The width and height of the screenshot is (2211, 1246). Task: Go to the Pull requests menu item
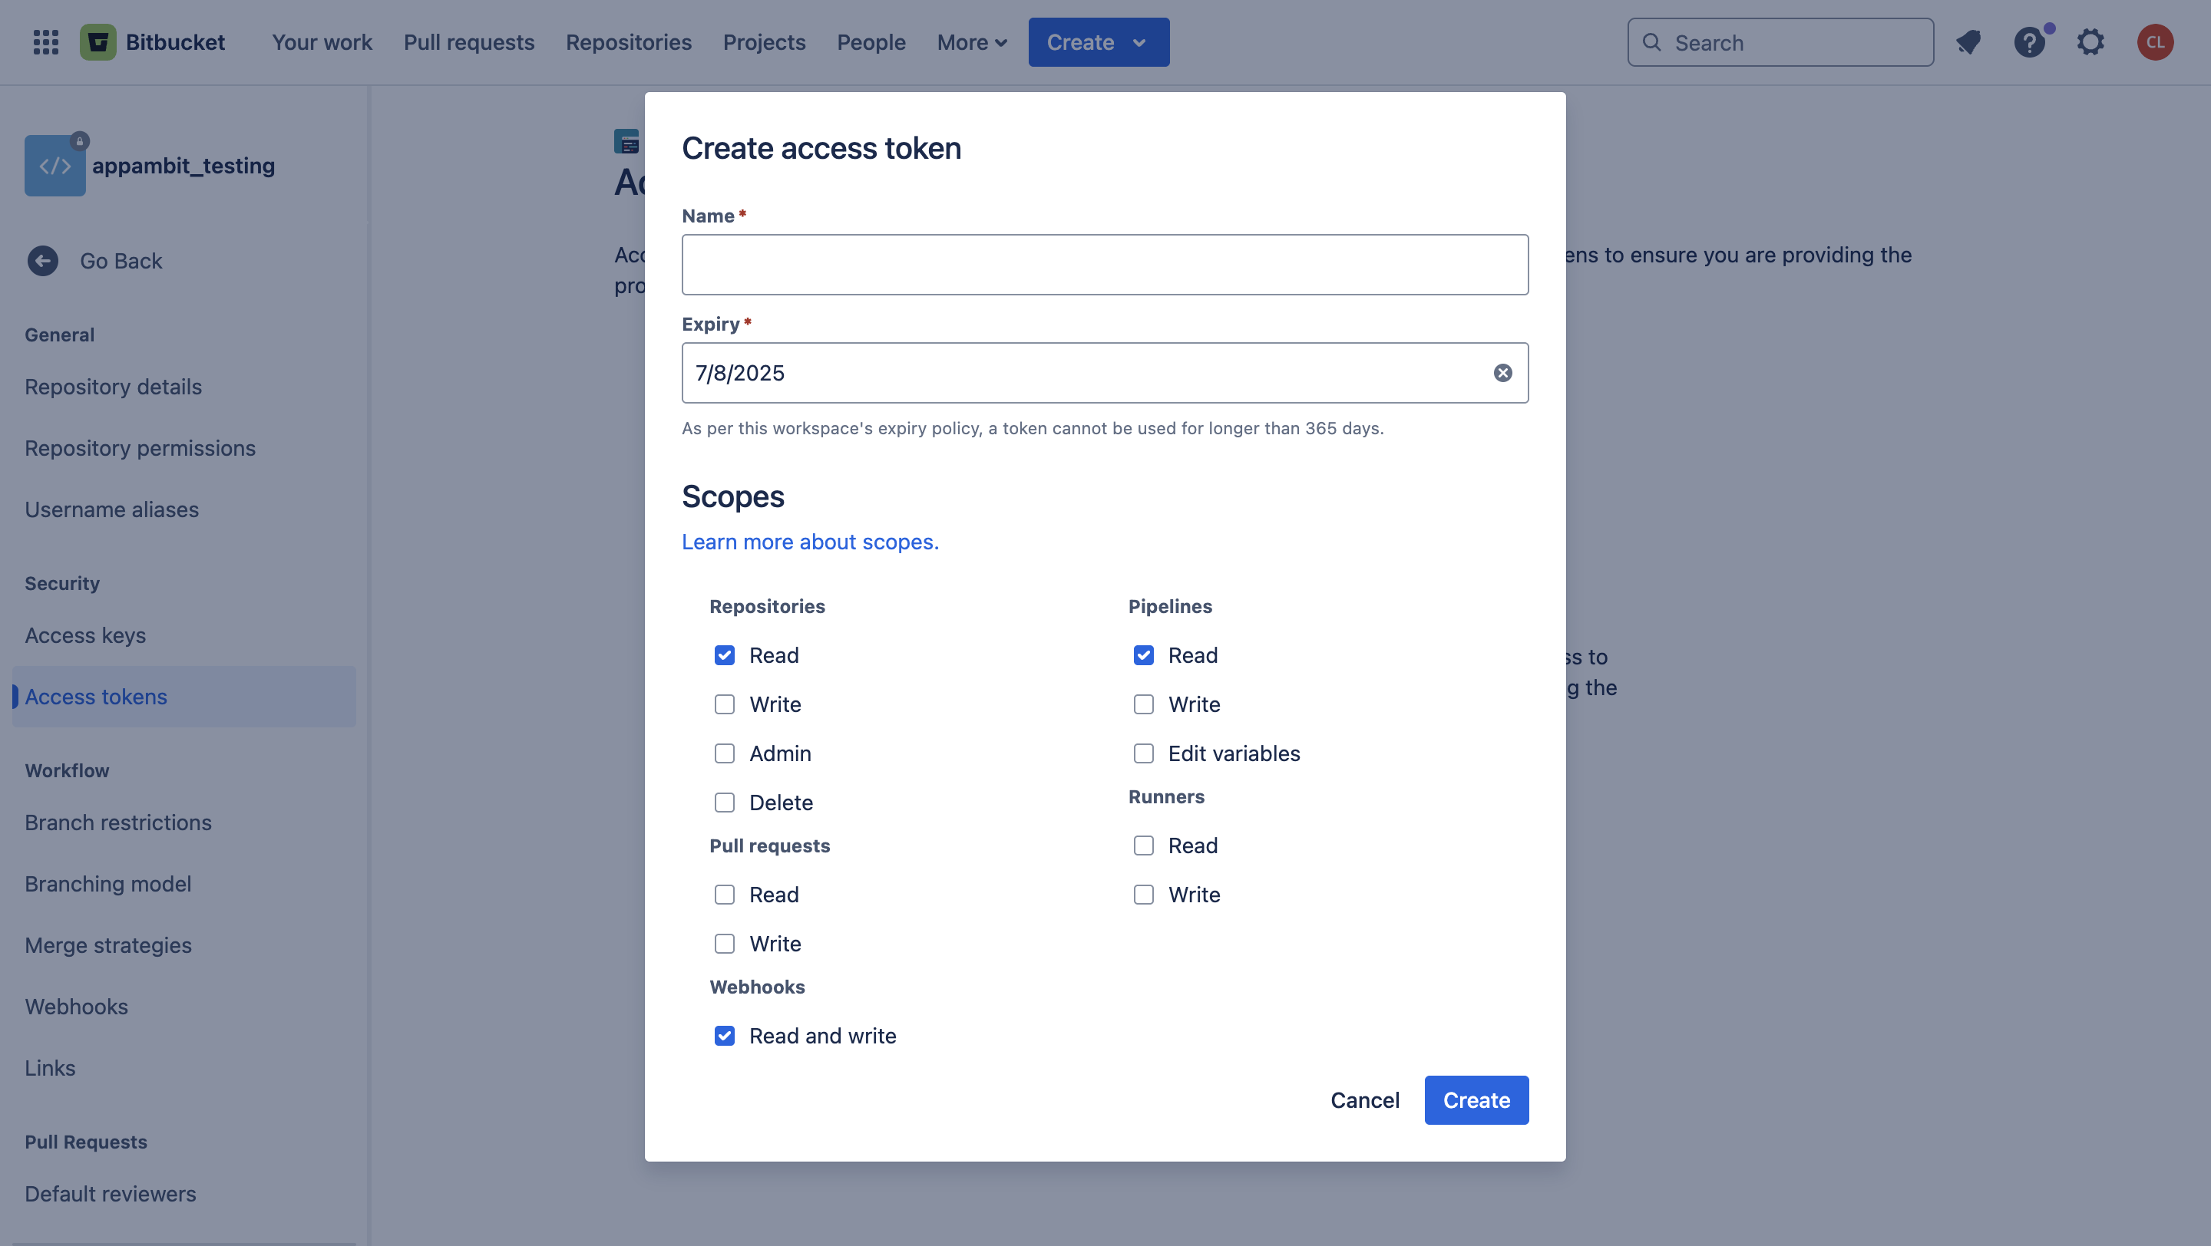pyautogui.click(x=468, y=42)
